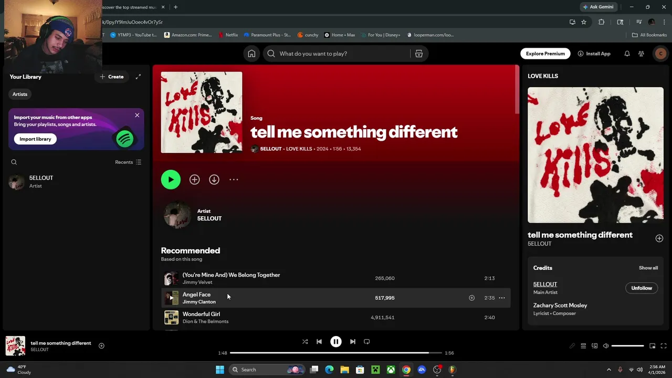Click the LOVE KILLS album cover in header
The width and height of the screenshot is (672, 378).
click(x=202, y=112)
